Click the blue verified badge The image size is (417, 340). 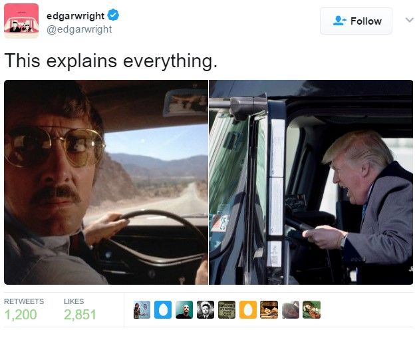click(113, 15)
